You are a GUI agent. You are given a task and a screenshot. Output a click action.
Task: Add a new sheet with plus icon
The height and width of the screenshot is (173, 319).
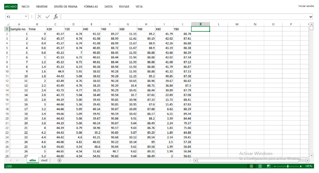click(x=59, y=160)
